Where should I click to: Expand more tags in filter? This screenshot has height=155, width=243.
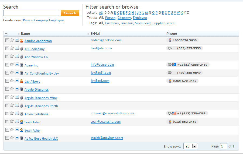(x=170, y=23)
